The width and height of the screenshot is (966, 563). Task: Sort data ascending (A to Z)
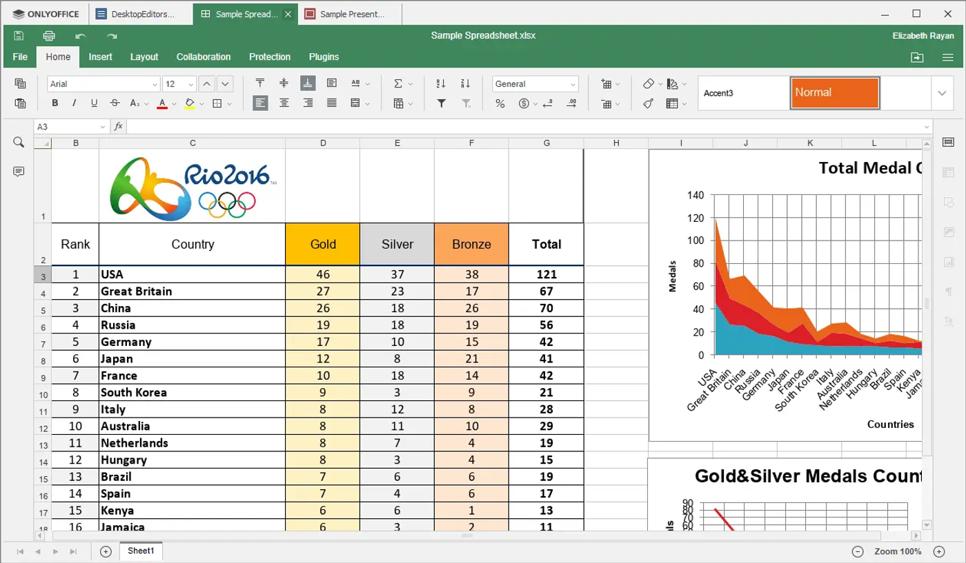[x=442, y=83]
